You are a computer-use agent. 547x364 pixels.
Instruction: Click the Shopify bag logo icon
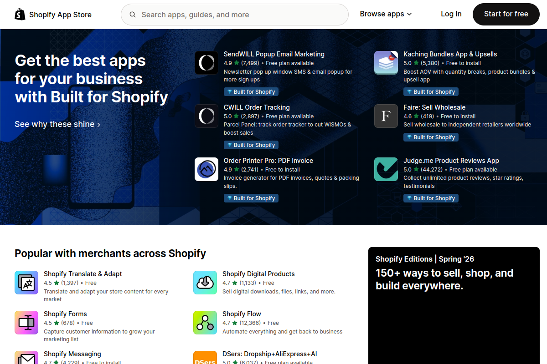[x=20, y=15]
